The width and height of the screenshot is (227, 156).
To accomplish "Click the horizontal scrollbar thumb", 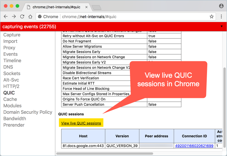I will (x=105, y=154).
